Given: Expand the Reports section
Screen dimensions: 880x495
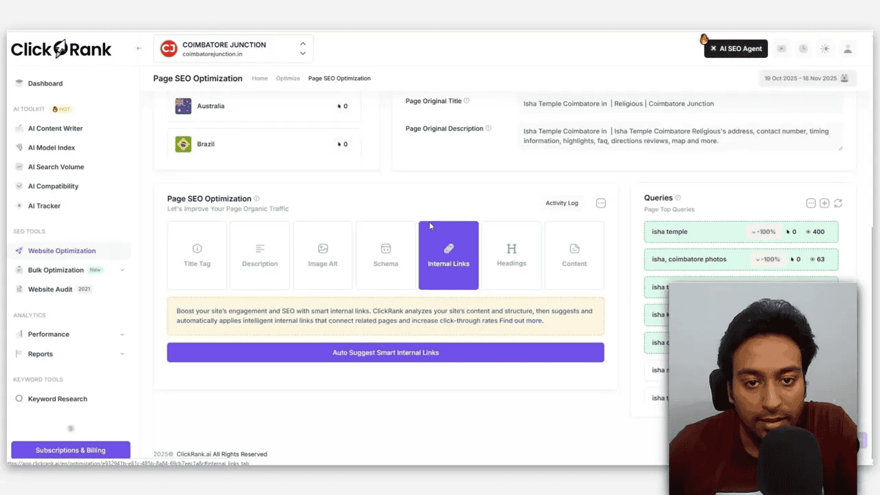Looking at the screenshot, I should click(40, 353).
